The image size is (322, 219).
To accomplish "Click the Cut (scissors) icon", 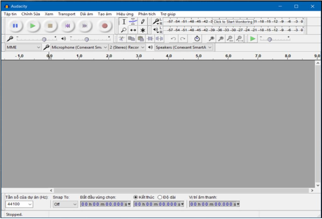I will pos(122,39).
